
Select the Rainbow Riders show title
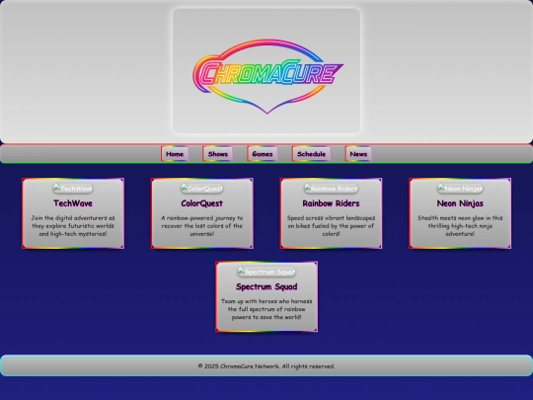tap(331, 203)
